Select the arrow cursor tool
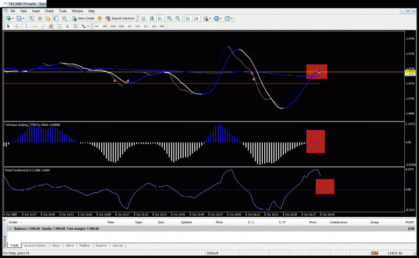Screen dimensions: 419x258 (x=8, y=26)
